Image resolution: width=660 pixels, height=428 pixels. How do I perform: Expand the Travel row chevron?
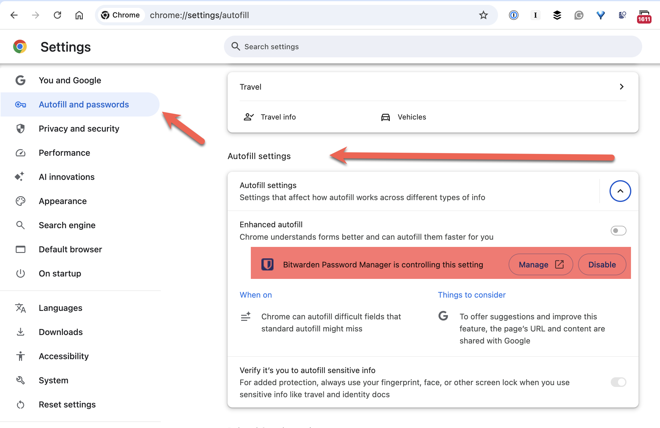click(622, 87)
